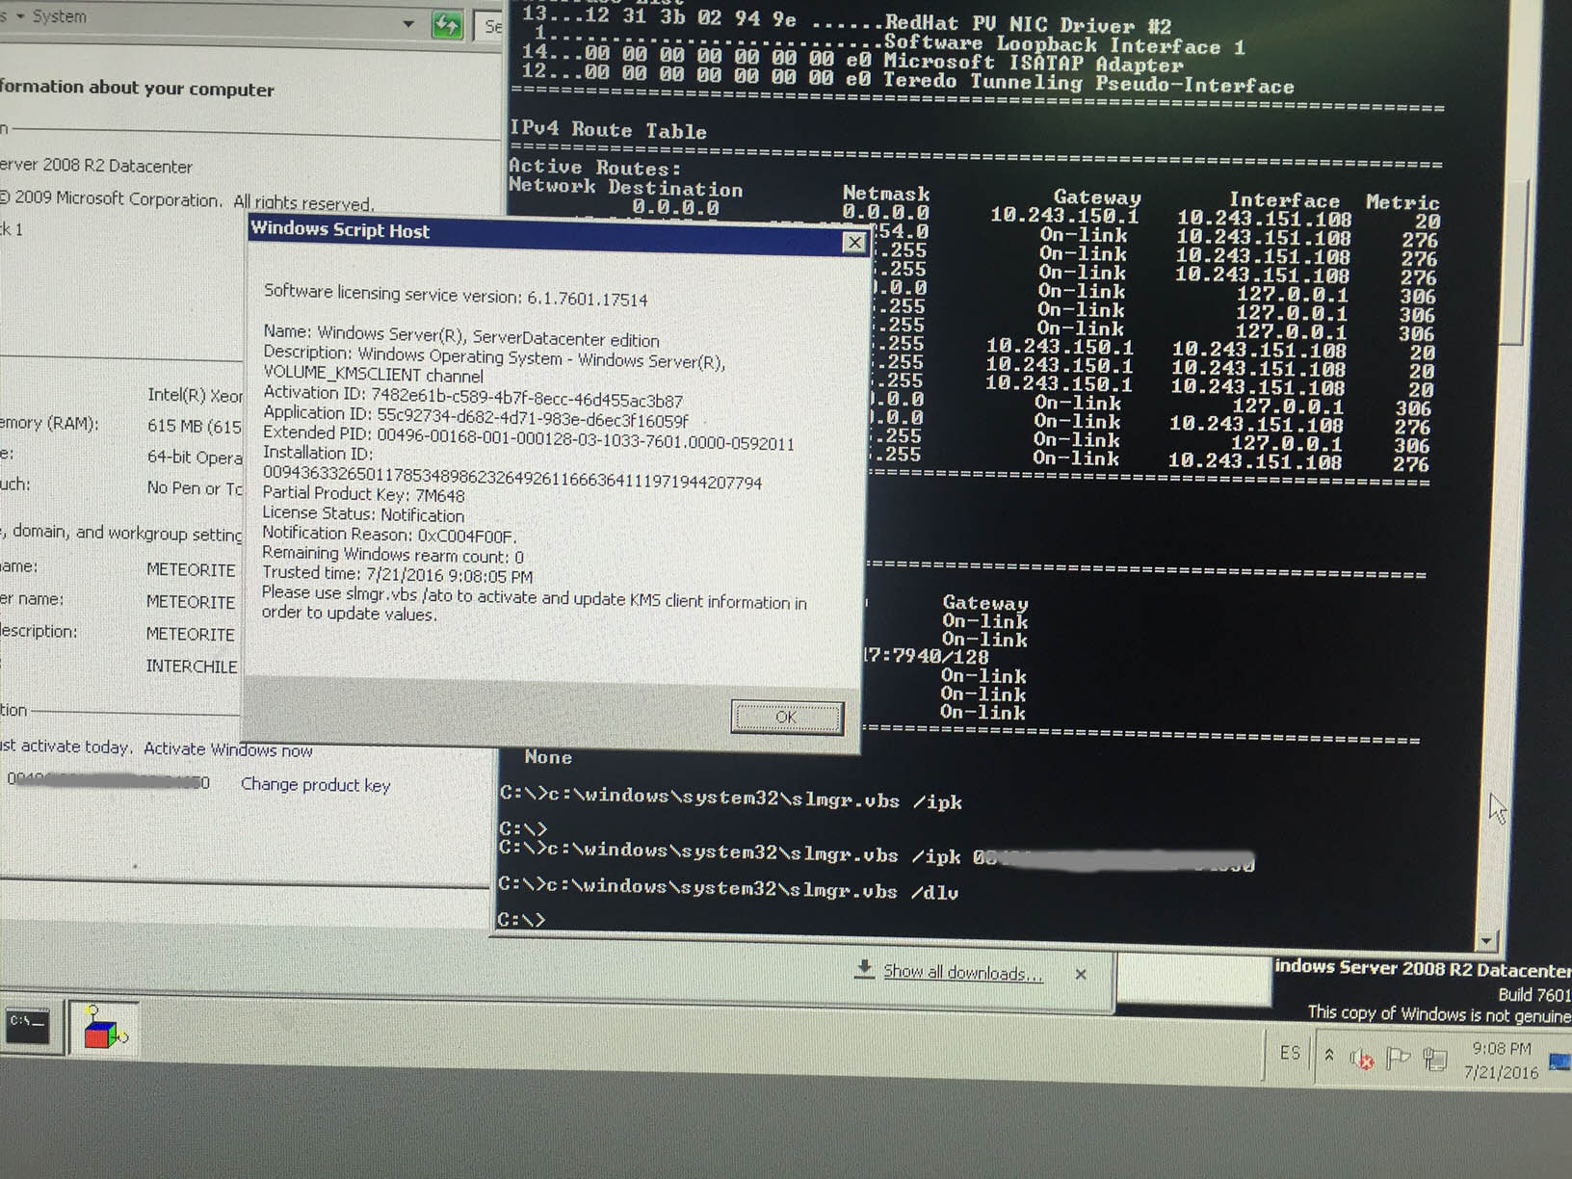Viewport: 1572px width, 1179px height.
Task: Dismiss the downloads bar with its X
Action: [x=1081, y=975]
